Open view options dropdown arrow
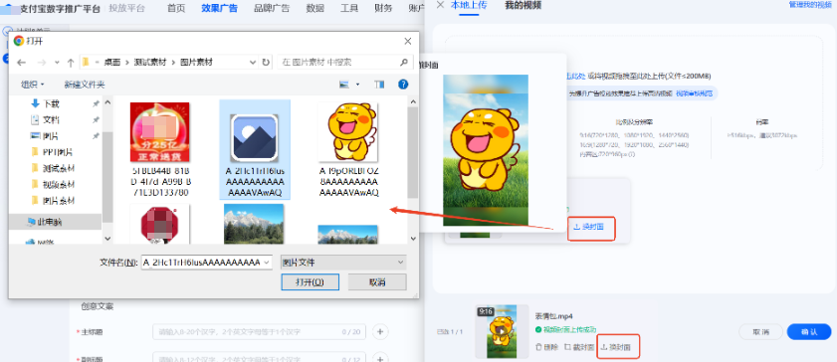 click(357, 85)
